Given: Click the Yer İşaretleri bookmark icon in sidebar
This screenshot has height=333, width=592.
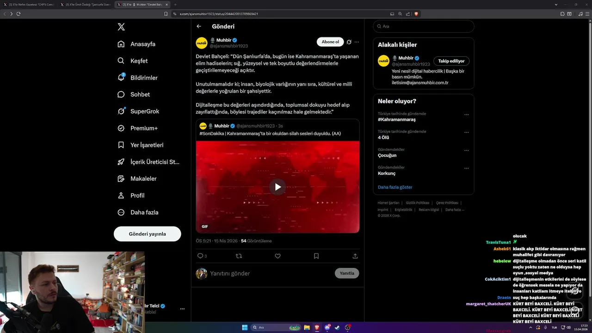Looking at the screenshot, I should 121,145.
